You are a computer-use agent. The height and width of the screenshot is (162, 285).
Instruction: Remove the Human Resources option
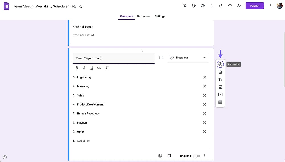click(x=205, y=114)
